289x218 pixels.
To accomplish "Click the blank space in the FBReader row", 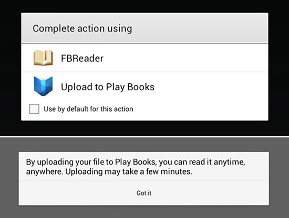I will (185, 58).
